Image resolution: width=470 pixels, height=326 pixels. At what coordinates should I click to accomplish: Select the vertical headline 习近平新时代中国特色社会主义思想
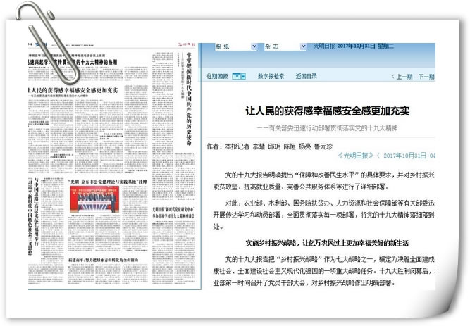(30, 217)
